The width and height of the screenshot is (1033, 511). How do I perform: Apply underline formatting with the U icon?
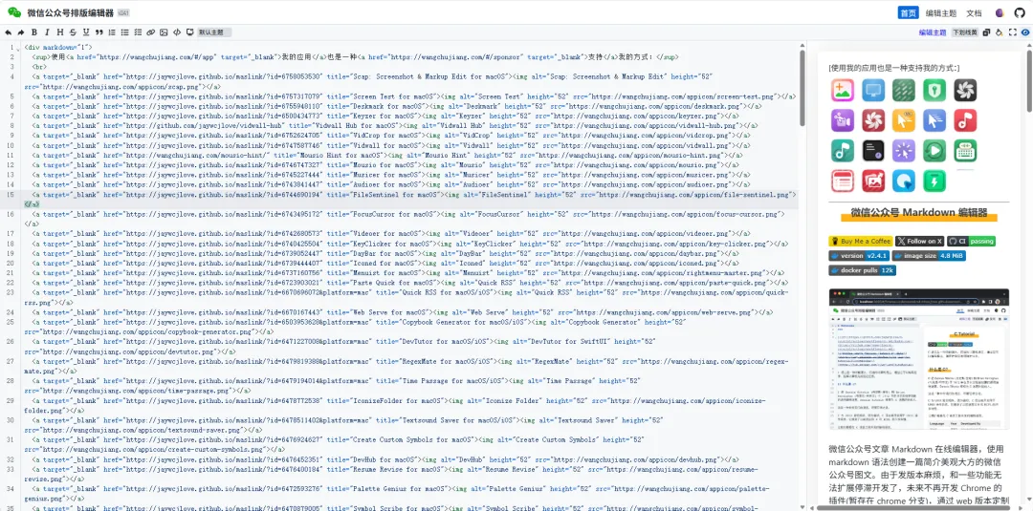(86, 32)
